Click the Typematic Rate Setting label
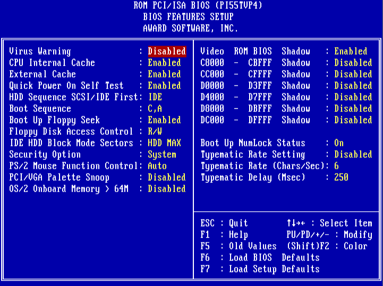The width and height of the screenshot is (383, 286). click(x=253, y=155)
